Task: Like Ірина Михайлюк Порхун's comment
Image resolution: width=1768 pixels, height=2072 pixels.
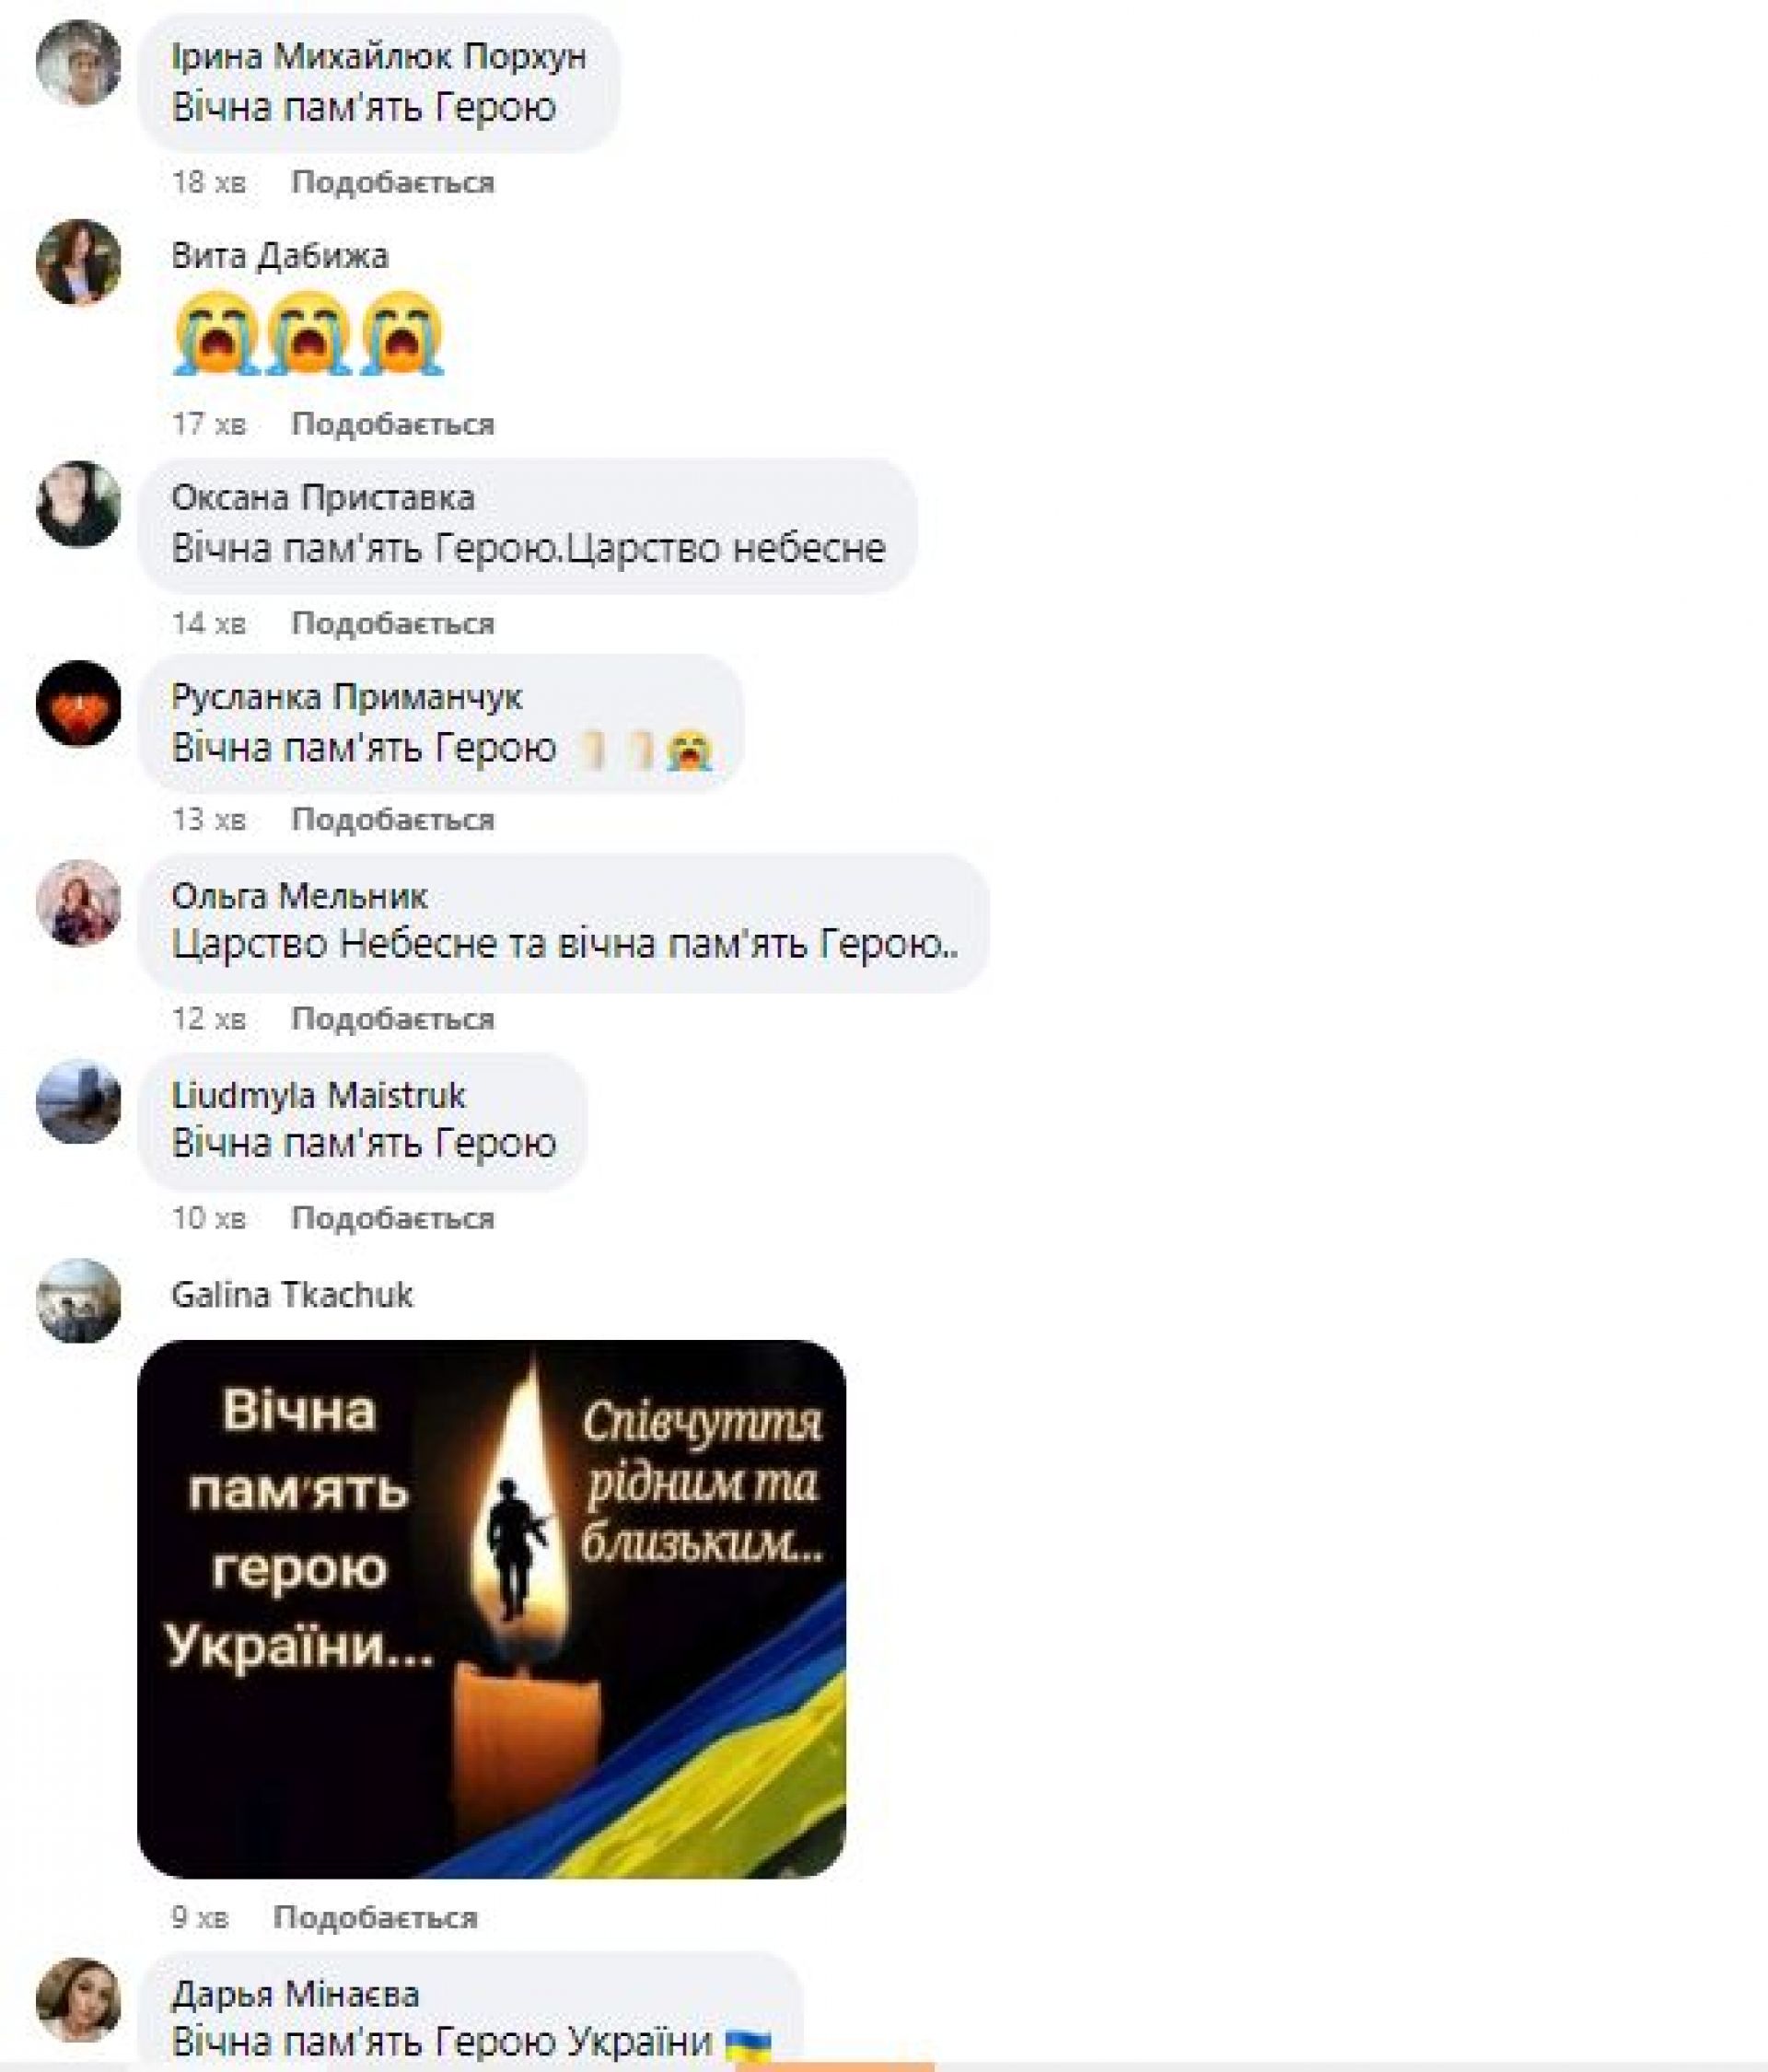Action: click(x=393, y=182)
